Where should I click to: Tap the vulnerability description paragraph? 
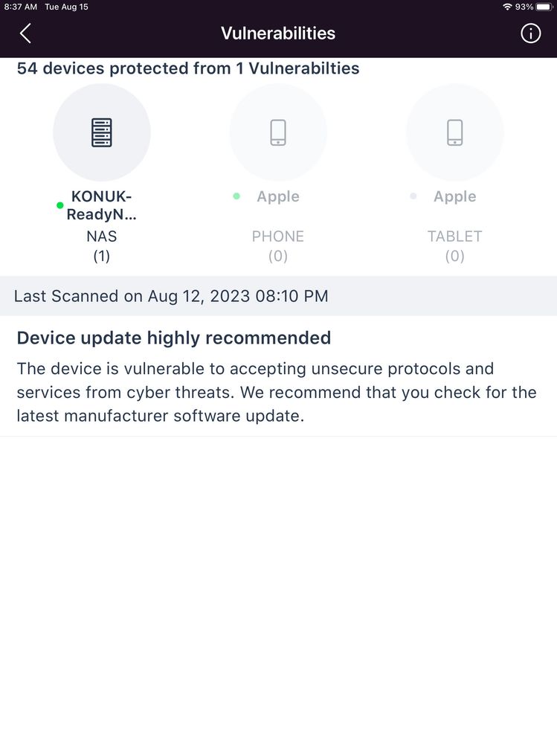click(x=277, y=392)
